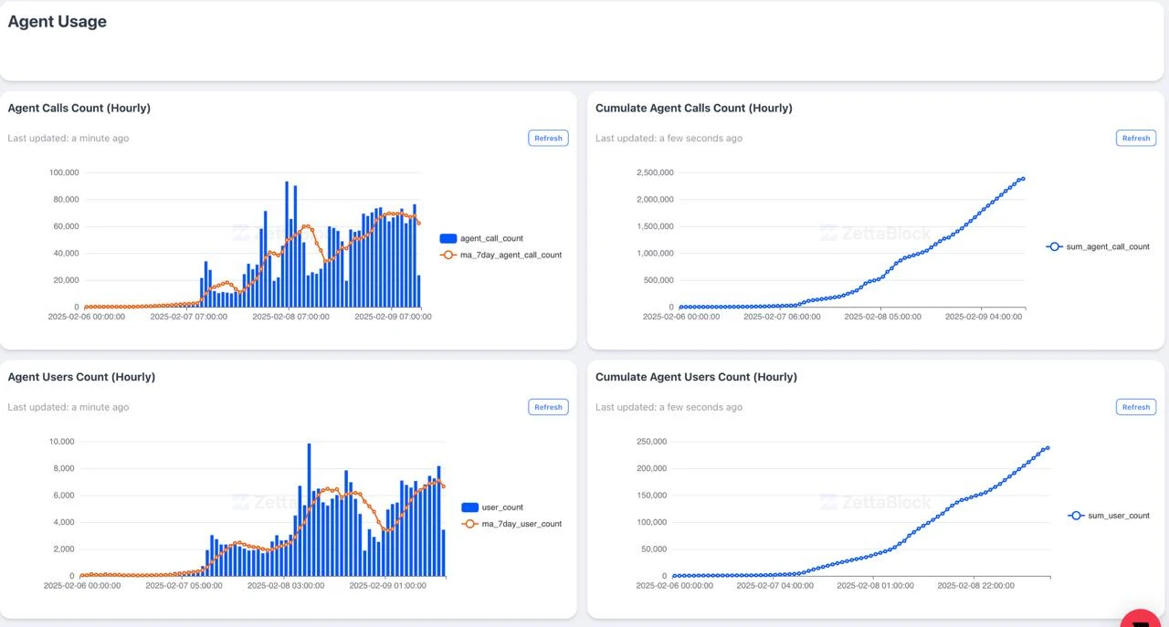Viewport: 1169px width, 627px height.
Task: Refresh the Cumulate Agent Calls Count chart
Action: [x=1135, y=138]
